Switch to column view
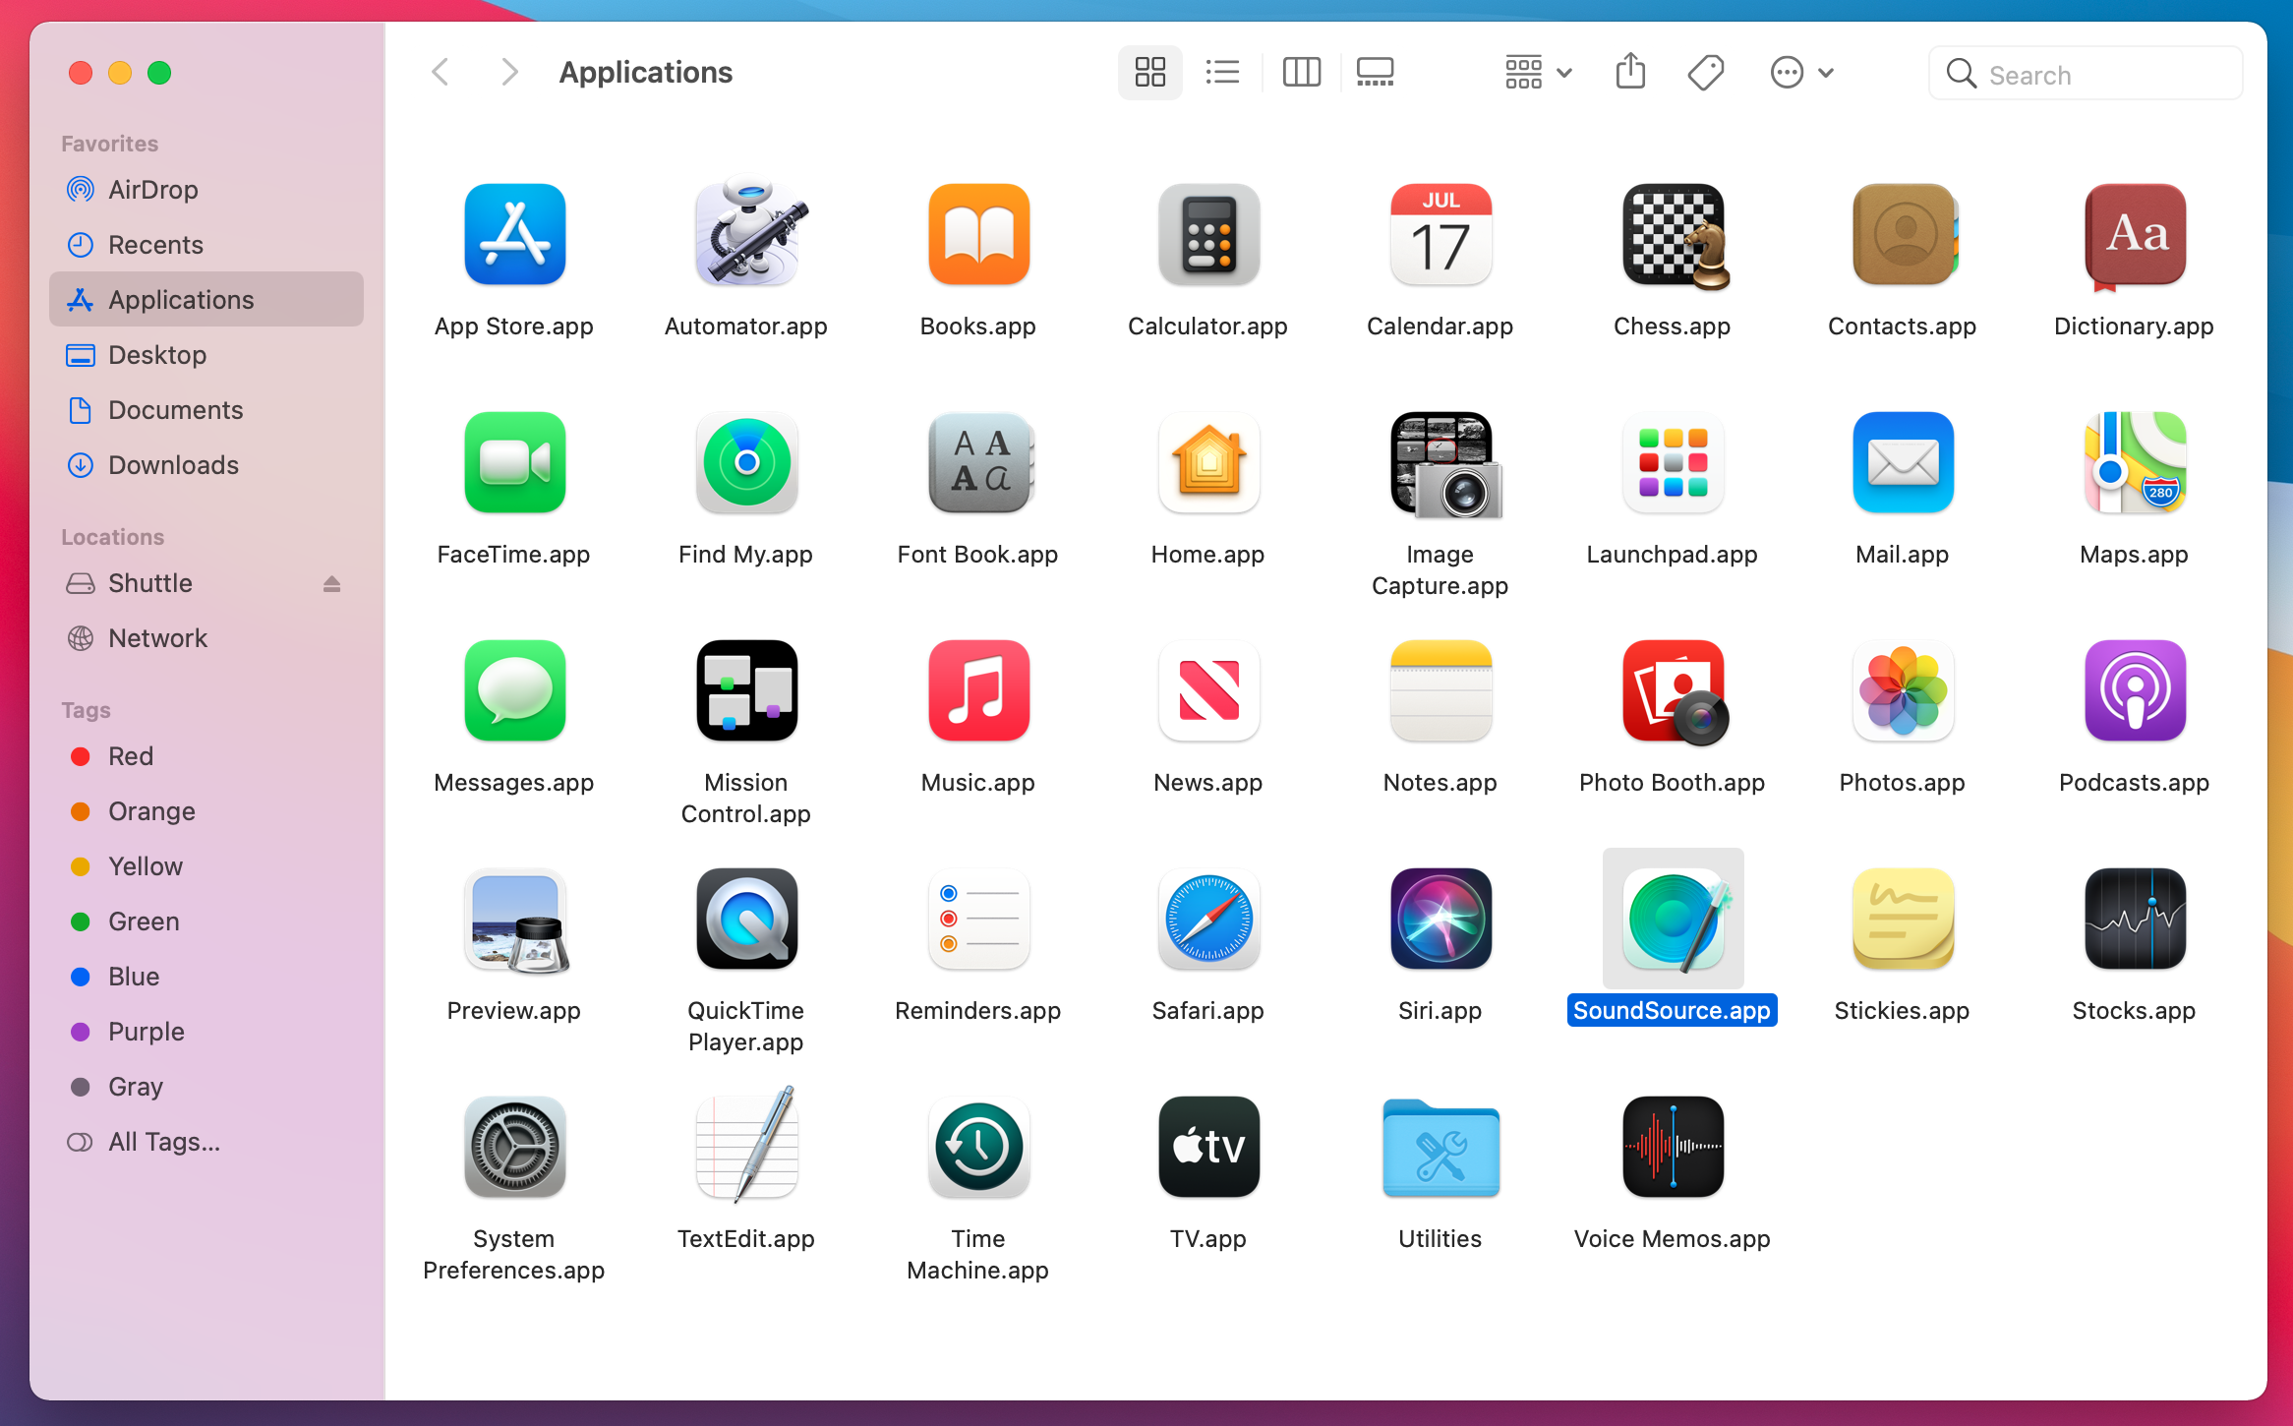 [1301, 72]
